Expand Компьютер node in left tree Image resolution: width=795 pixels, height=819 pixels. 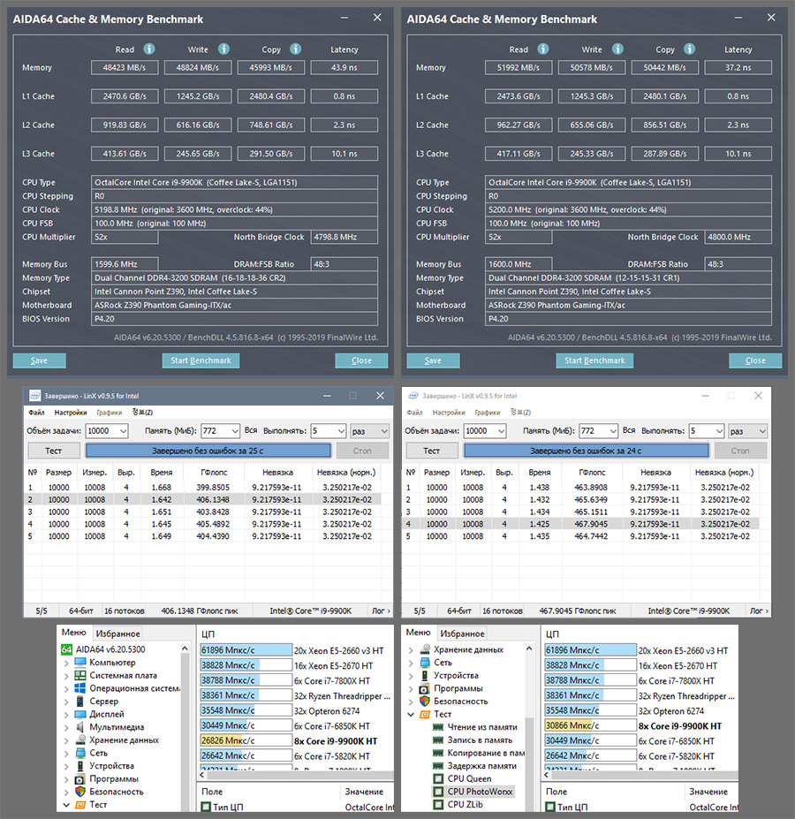pos(66,663)
